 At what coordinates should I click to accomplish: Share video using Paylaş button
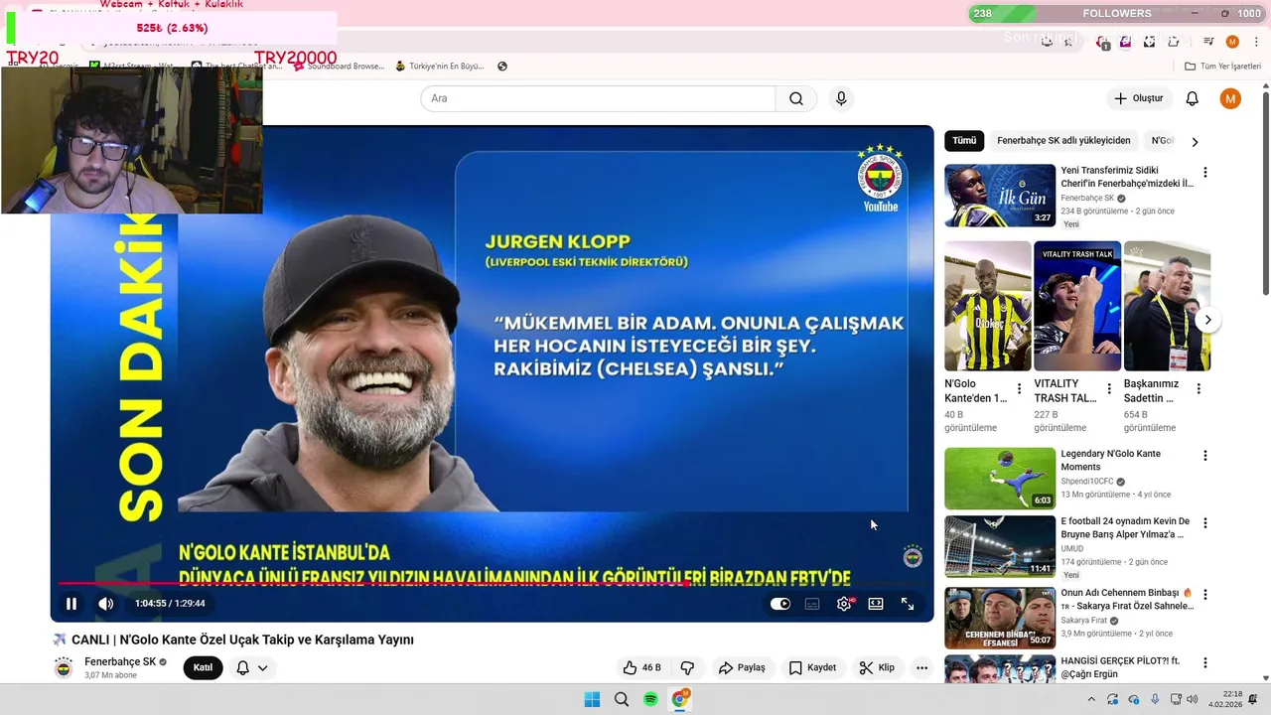(742, 667)
